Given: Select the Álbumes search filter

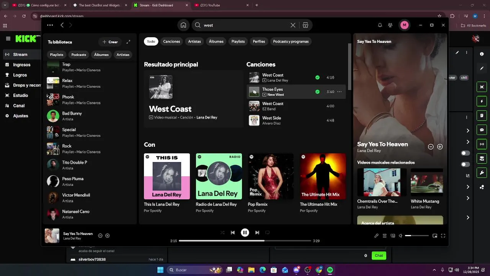Looking at the screenshot, I should pyautogui.click(x=216, y=41).
